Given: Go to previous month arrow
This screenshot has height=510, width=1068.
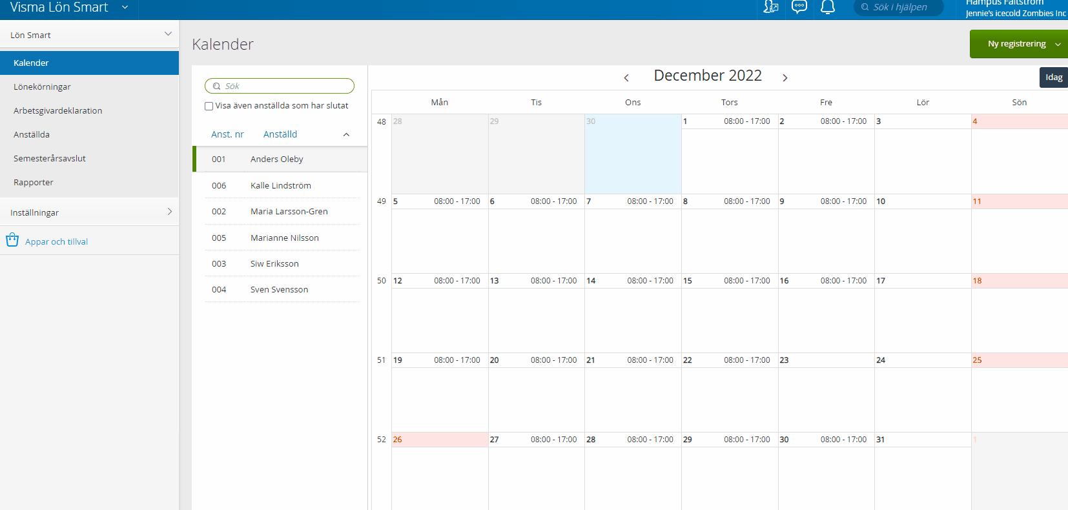Looking at the screenshot, I should tap(626, 77).
